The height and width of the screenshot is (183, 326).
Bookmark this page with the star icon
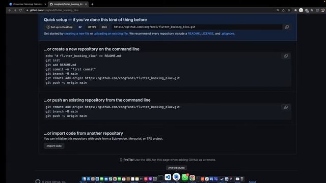289,10
